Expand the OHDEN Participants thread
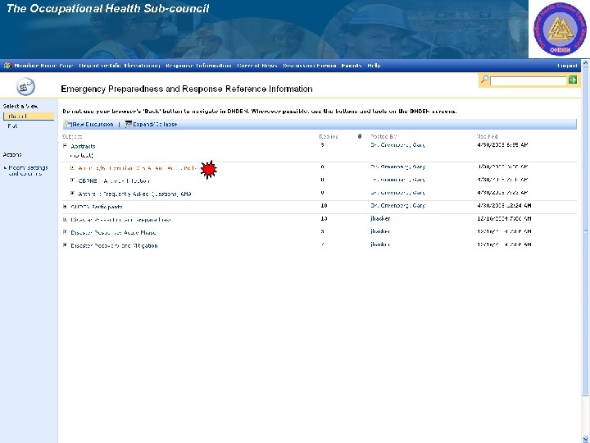 65,207
